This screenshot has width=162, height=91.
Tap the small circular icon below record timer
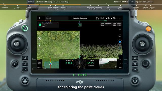pyautogui.click(x=120, y=48)
